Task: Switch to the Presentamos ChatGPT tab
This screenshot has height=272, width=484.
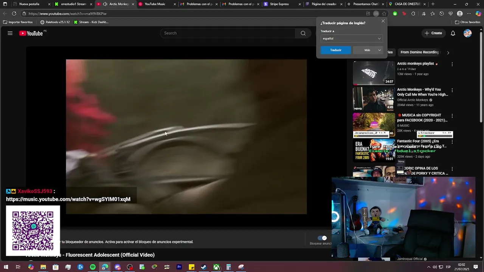Action: point(365,4)
